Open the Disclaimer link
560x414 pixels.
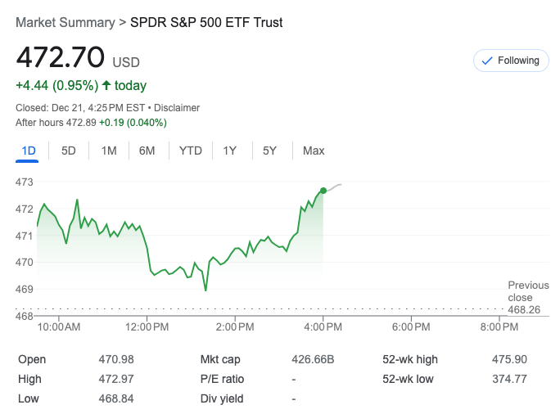(177, 108)
